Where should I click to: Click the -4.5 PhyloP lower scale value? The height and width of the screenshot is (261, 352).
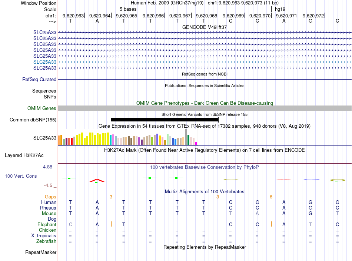[x=48, y=185]
